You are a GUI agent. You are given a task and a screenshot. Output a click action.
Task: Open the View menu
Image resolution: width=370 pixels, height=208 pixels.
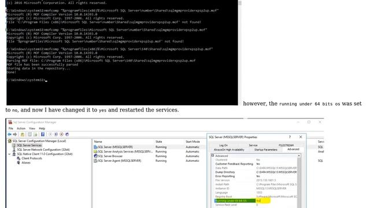(32, 128)
